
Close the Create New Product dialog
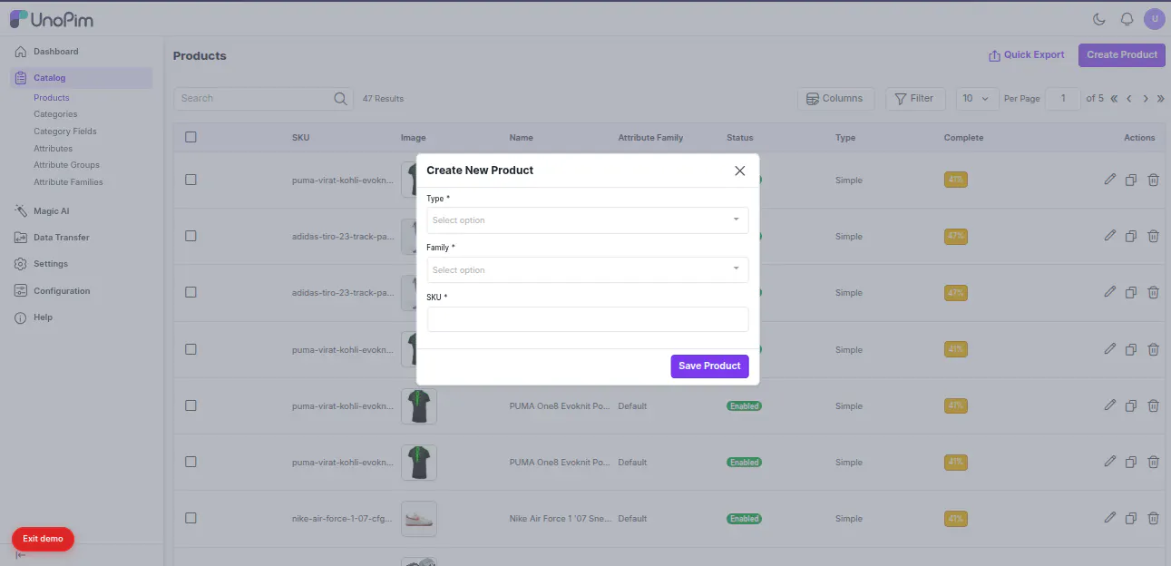[x=740, y=171]
